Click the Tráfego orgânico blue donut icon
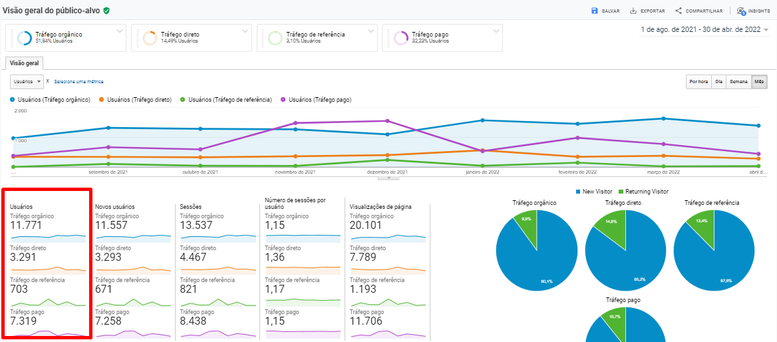The height and width of the screenshot is (342, 777). [x=25, y=38]
